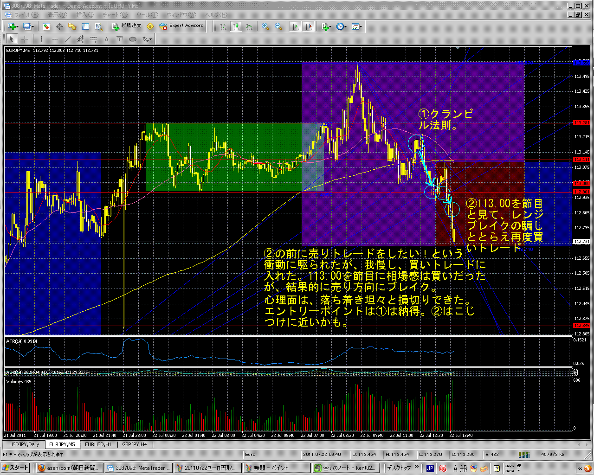Toggle the Chart Shift button
Image resolution: width=594 pixels, height=475 pixels.
308,26
